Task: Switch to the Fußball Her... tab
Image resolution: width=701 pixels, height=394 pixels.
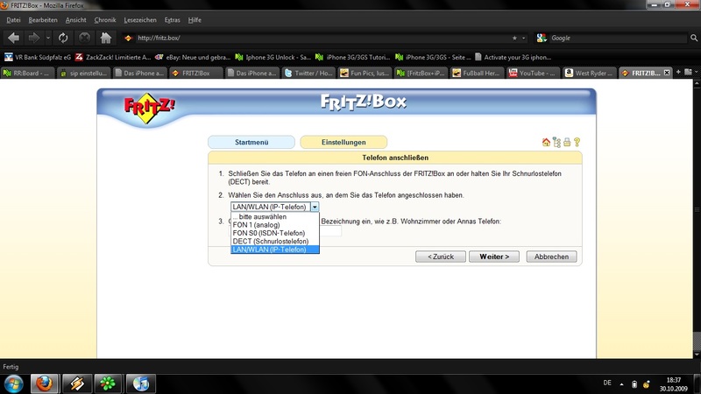Action: [476, 73]
